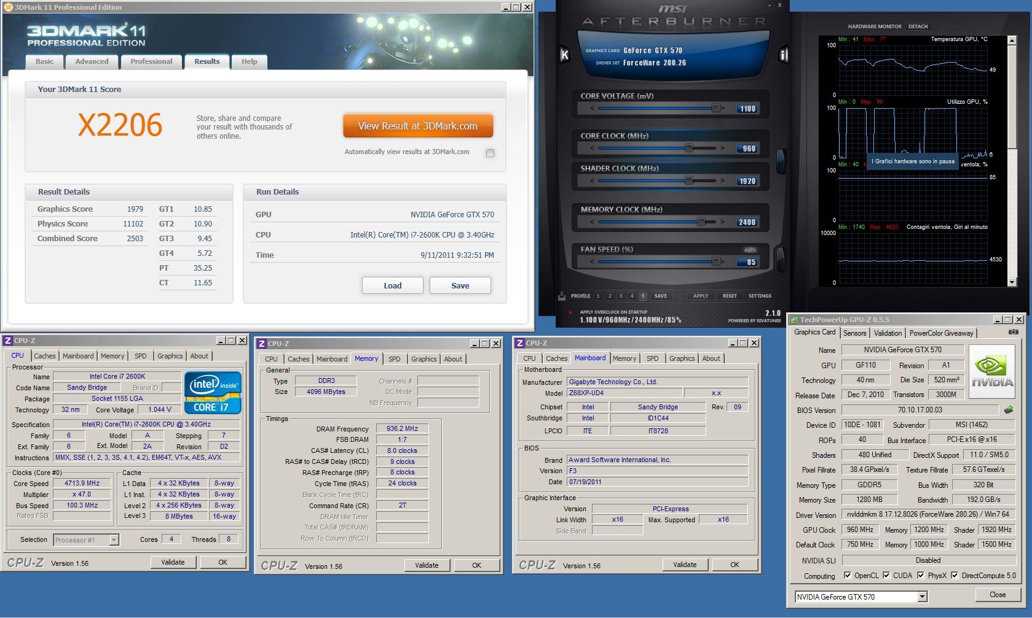Open Caches tab in first CPU-Z window

click(44, 356)
